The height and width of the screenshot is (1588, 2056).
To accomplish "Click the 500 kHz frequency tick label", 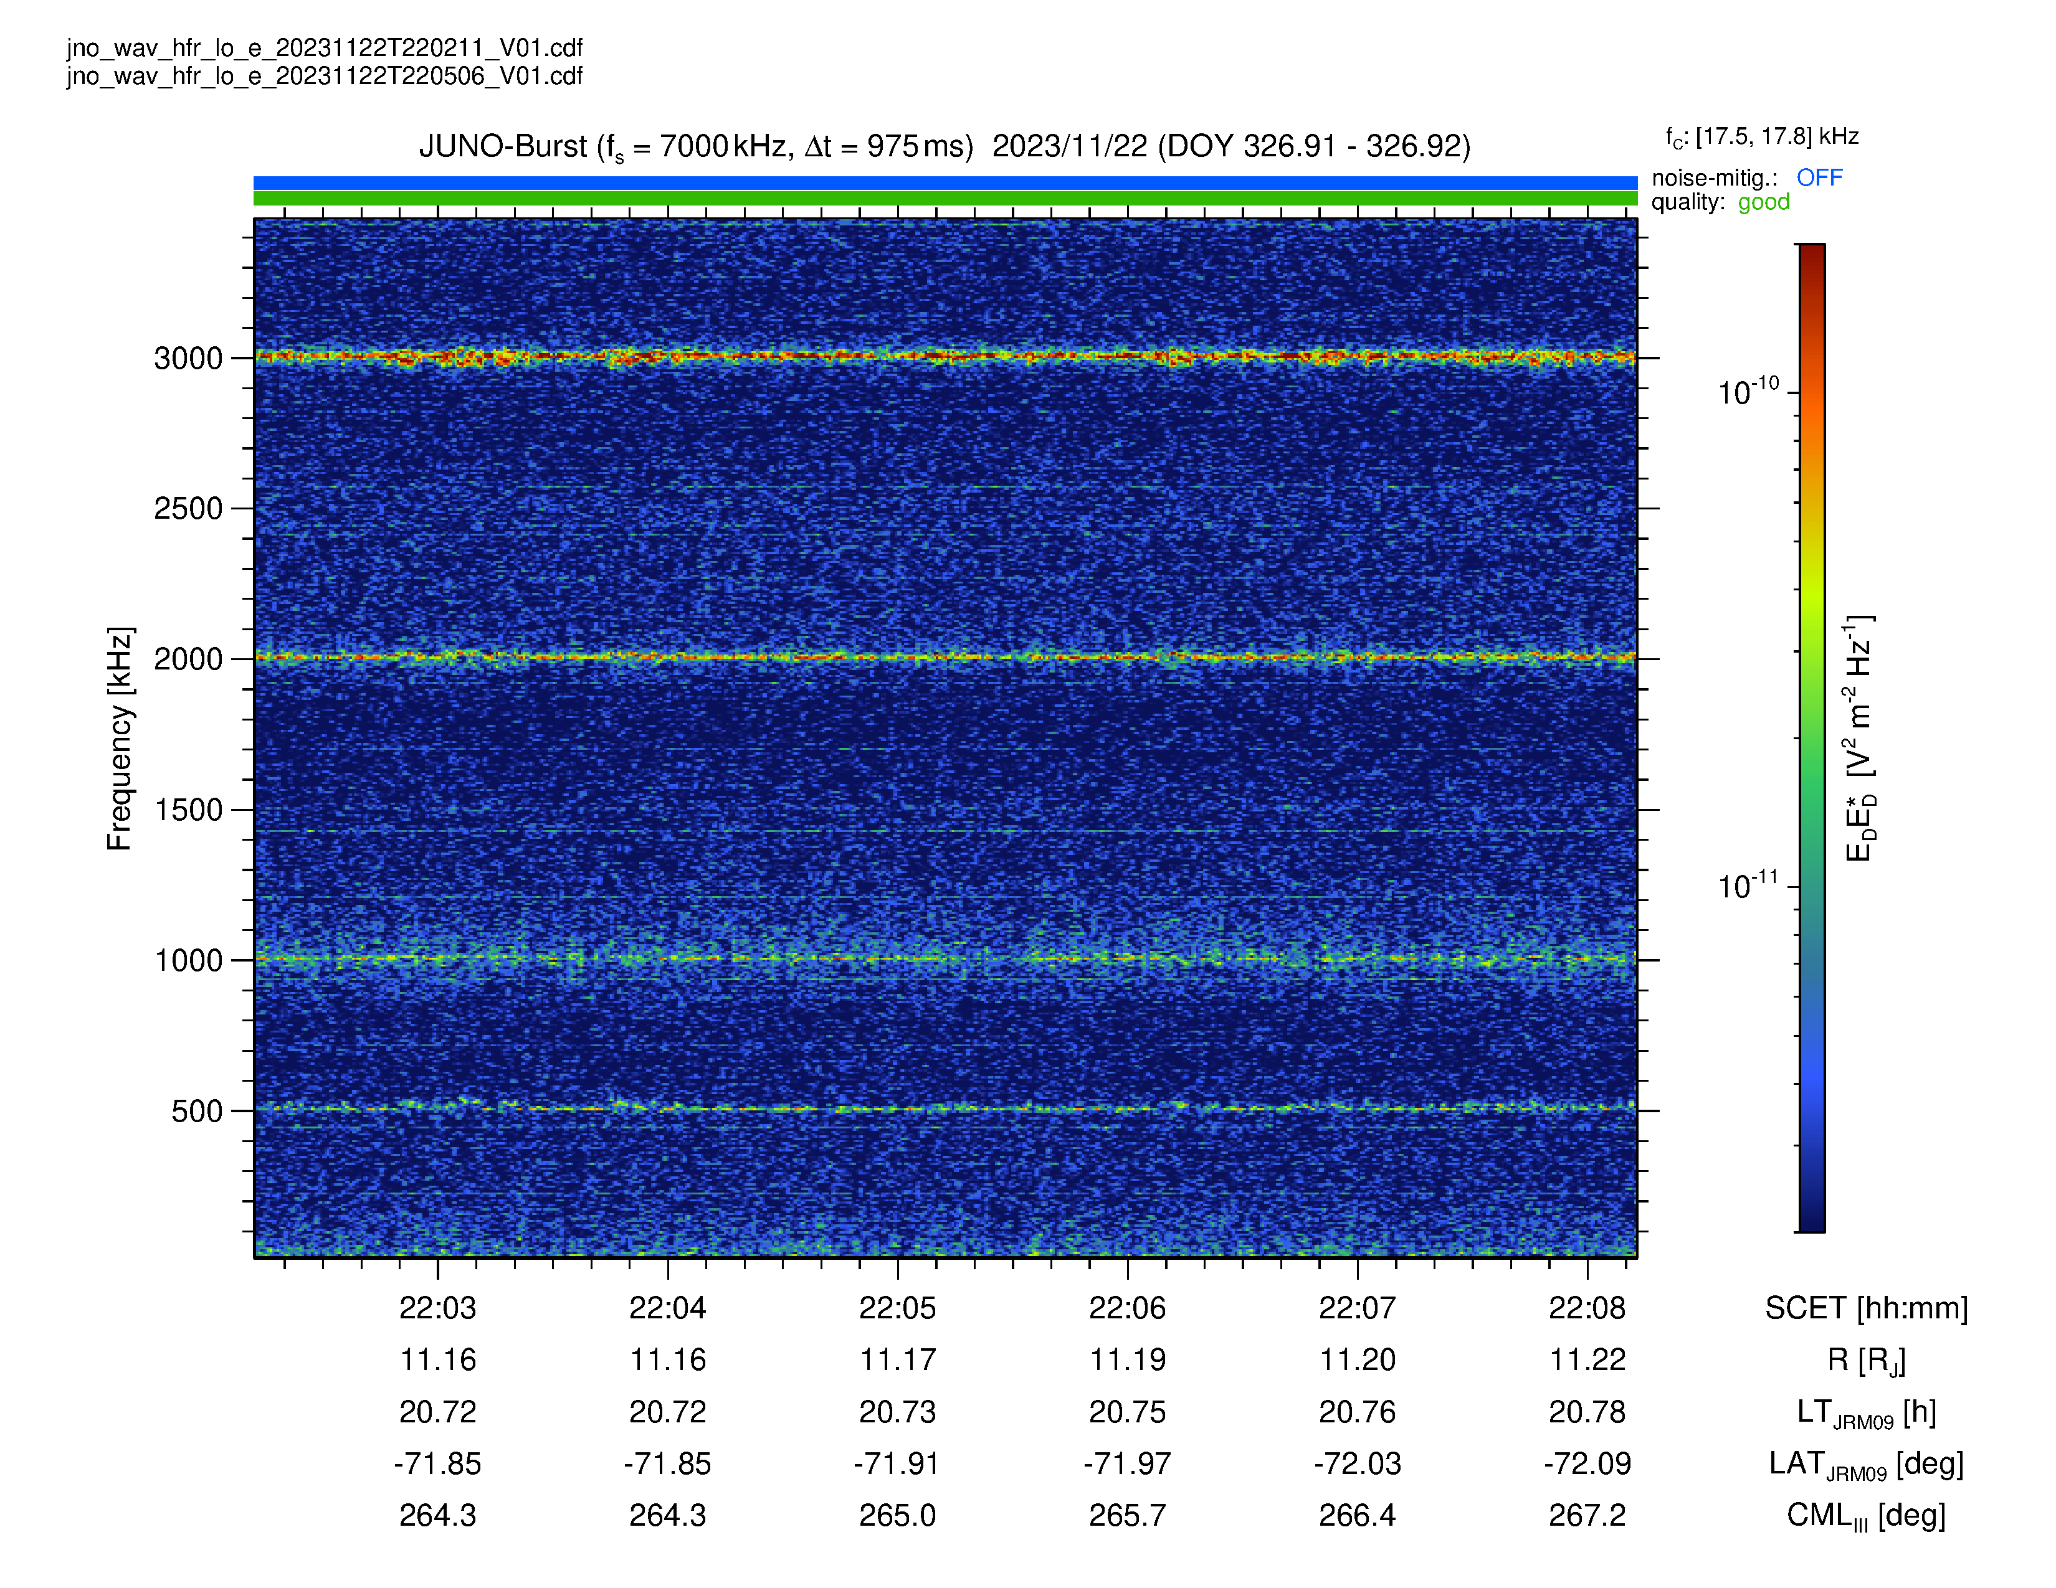I will pos(197,1111).
